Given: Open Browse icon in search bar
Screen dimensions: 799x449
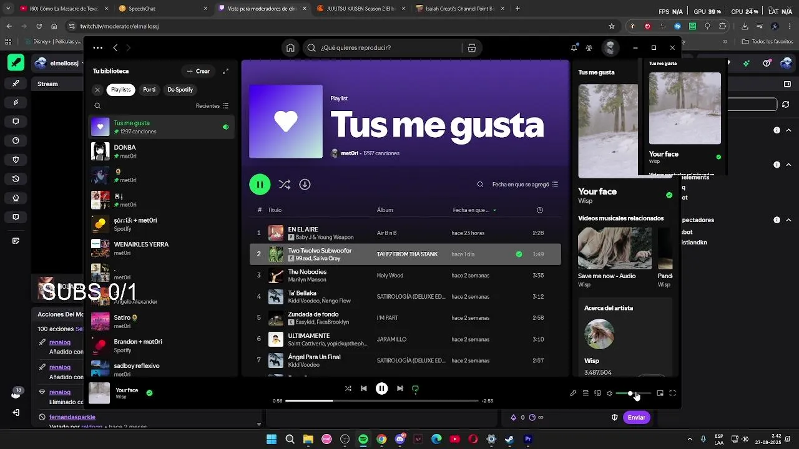Looking at the screenshot, I should (472, 48).
